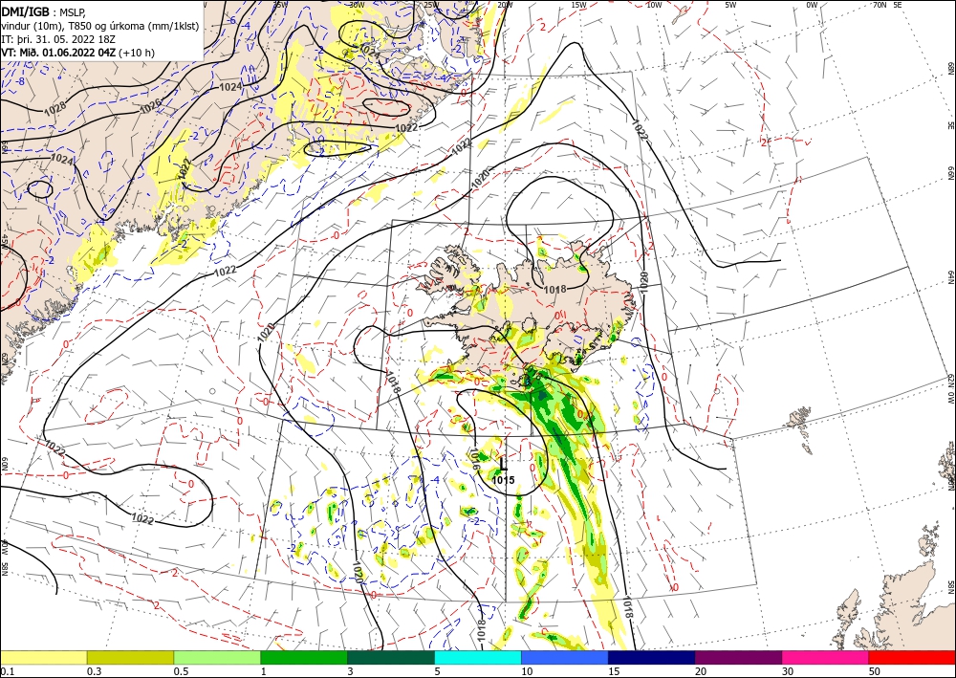956x678 pixels.
Task: Click the pink 30–50 legend swatch
Action: (x=826, y=657)
